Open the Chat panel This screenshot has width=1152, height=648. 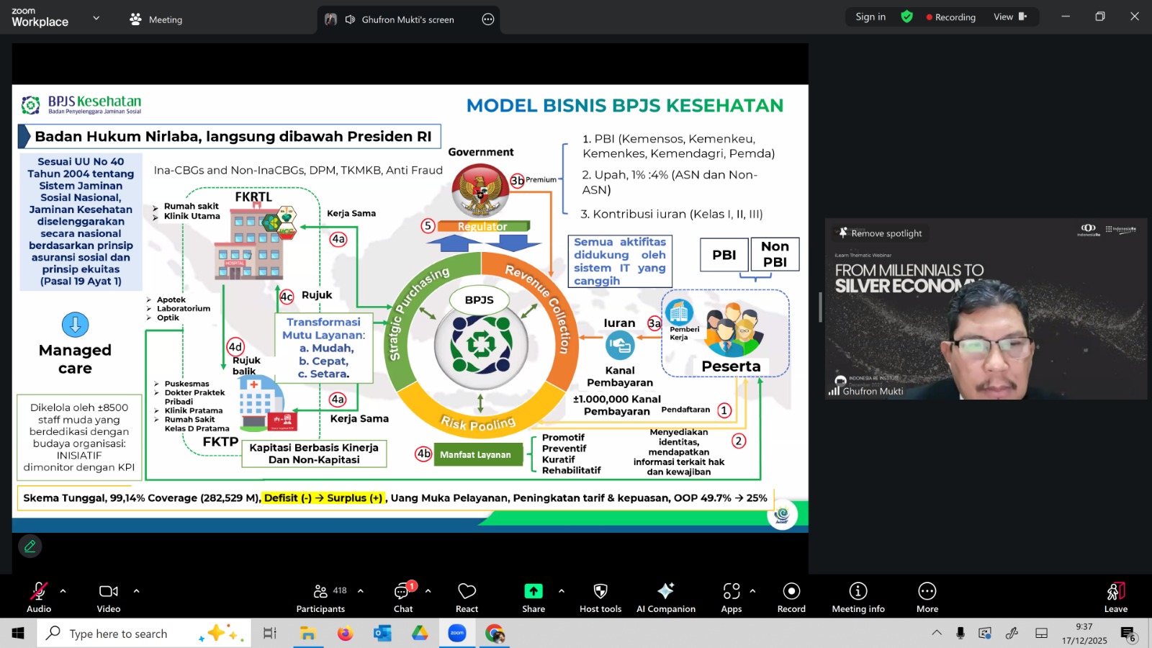click(402, 597)
